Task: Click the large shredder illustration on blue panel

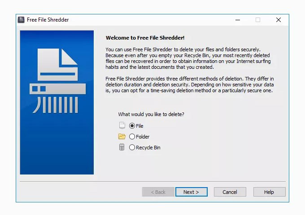Action: pyautogui.click(x=57, y=81)
